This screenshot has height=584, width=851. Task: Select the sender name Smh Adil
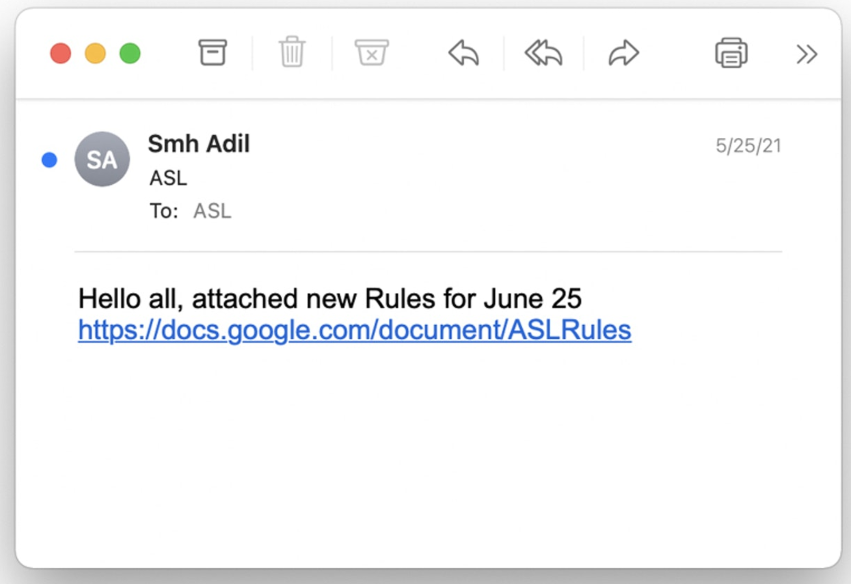coord(199,143)
